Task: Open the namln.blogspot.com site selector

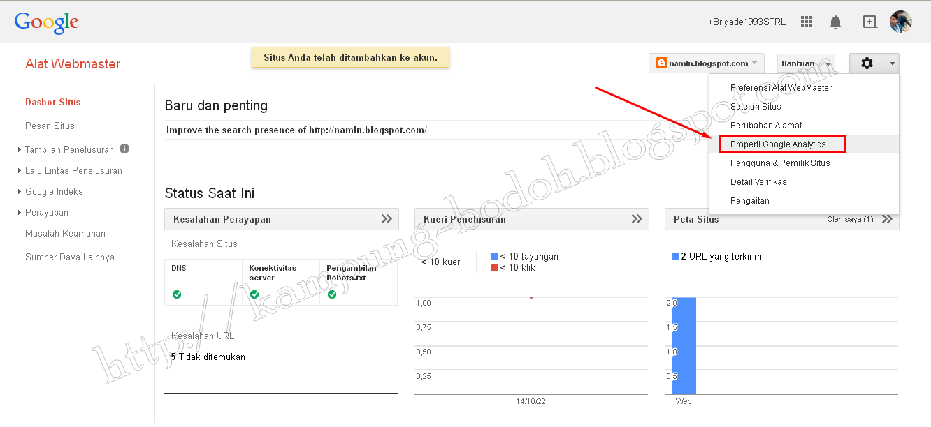Action: [707, 63]
